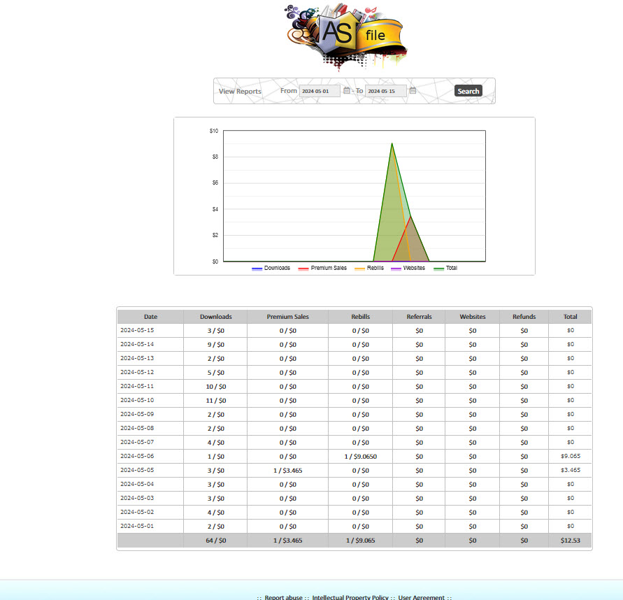Click the Search button
The width and height of the screenshot is (623, 600).
tap(468, 91)
